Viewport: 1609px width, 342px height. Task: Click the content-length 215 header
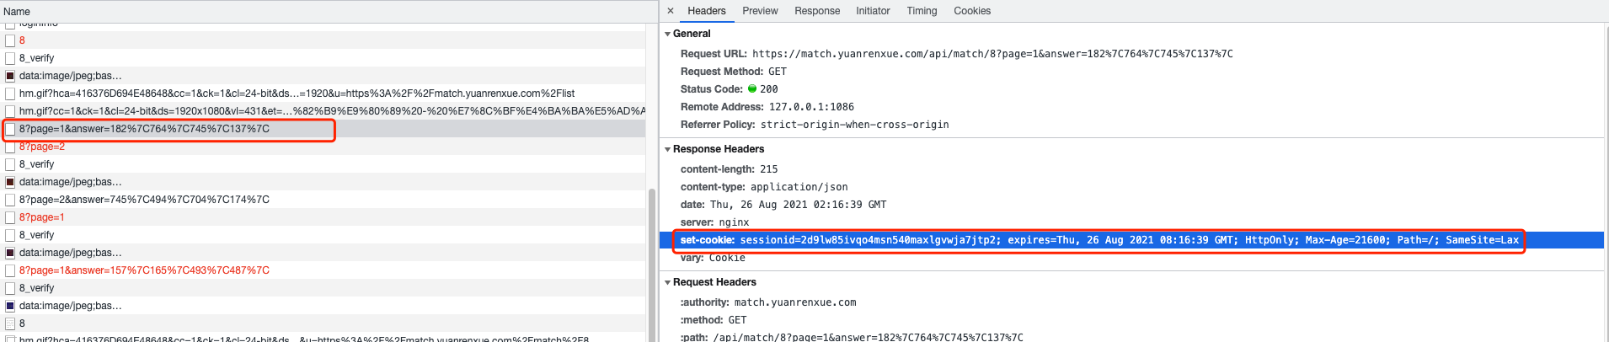pyautogui.click(x=730, y=169)
